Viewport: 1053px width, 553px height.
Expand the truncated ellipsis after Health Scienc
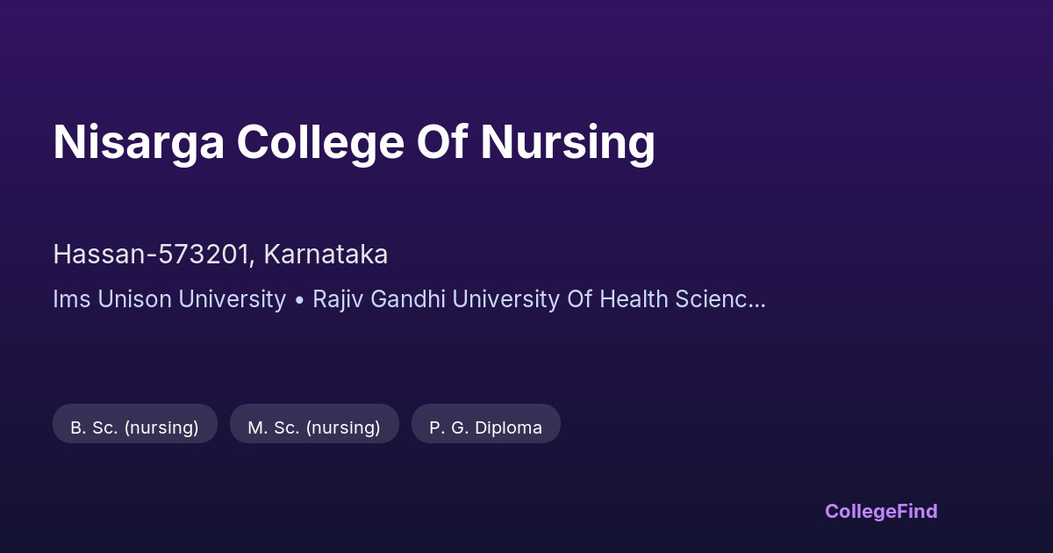[758, 299]
